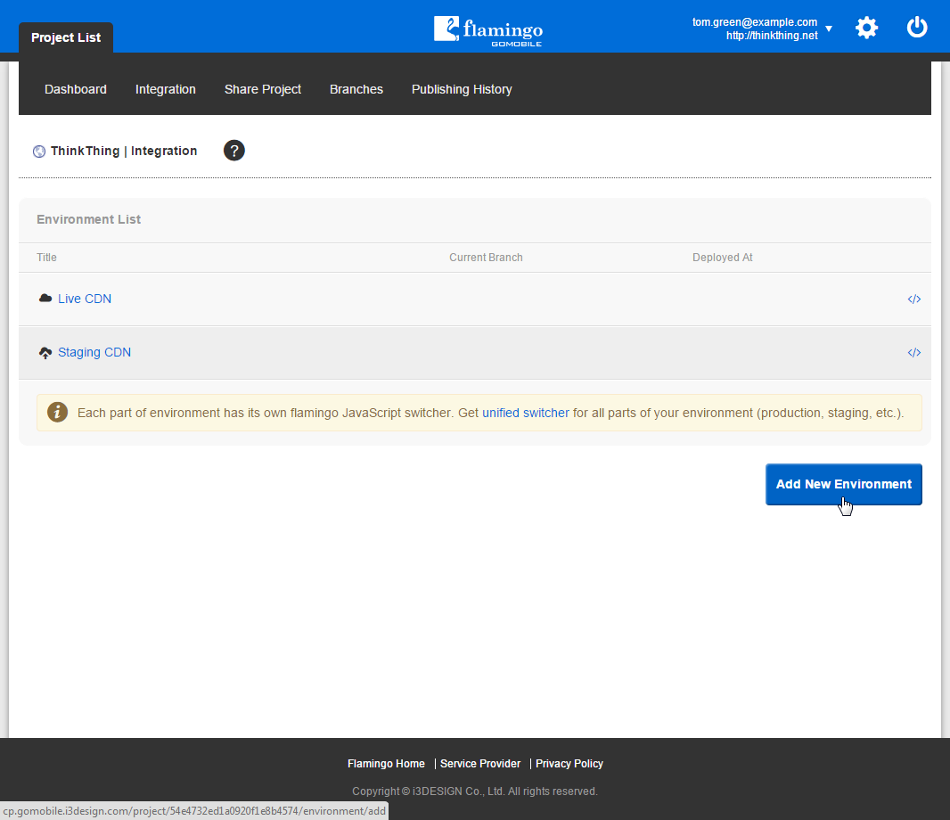Click the upload cloud icon beside Staging CDN
Viewport: 950px width, 820px height.
(x=45, y=353)
